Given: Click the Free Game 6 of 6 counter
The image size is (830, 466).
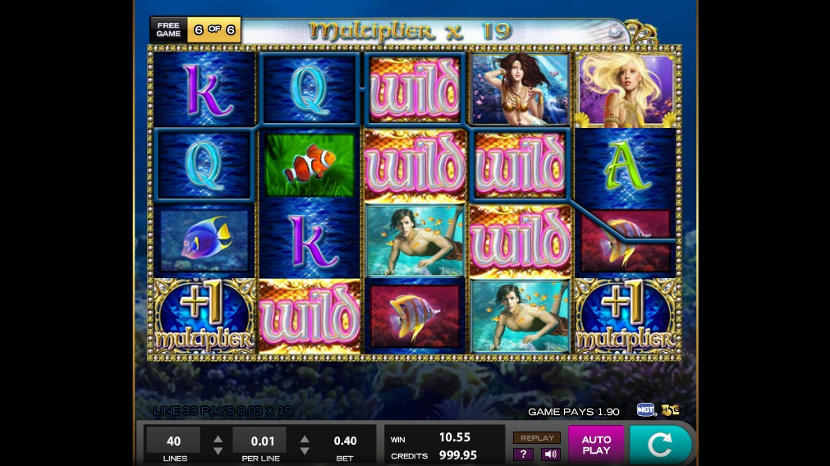Looking at the screenshot, I should point(195,30).
